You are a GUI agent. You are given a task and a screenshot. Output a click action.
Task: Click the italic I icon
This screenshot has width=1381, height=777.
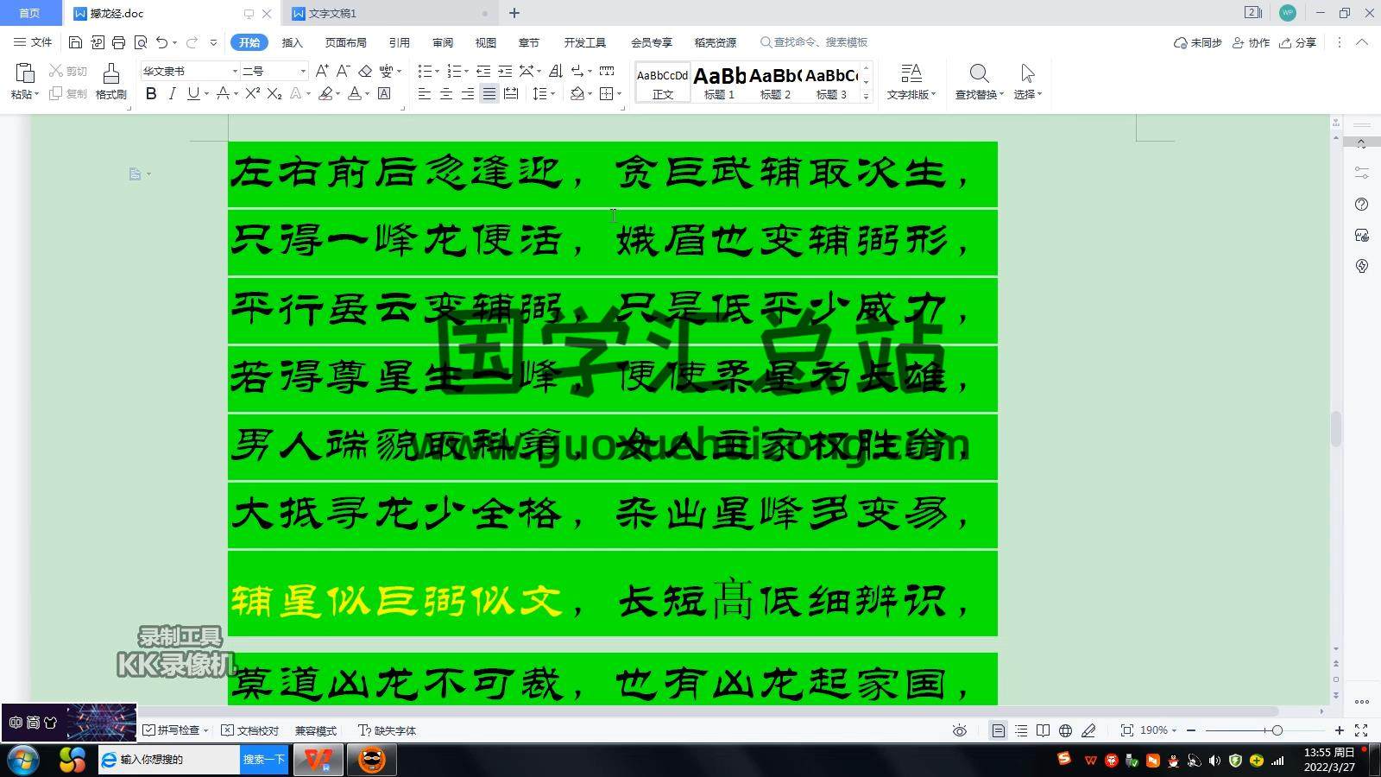click(x=172, y=94)
